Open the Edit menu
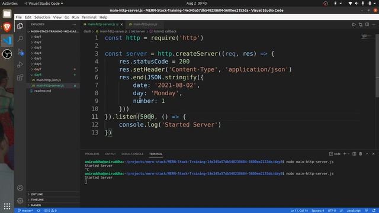Viewport: 379px width, 213px height. 28,17
